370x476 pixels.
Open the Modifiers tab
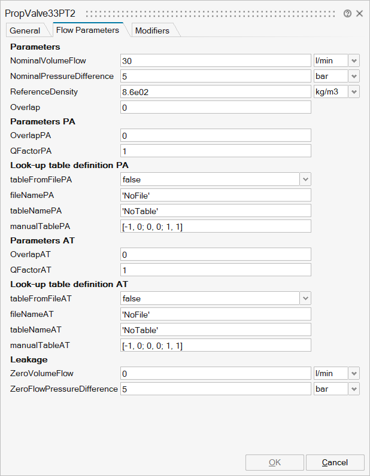152,30
